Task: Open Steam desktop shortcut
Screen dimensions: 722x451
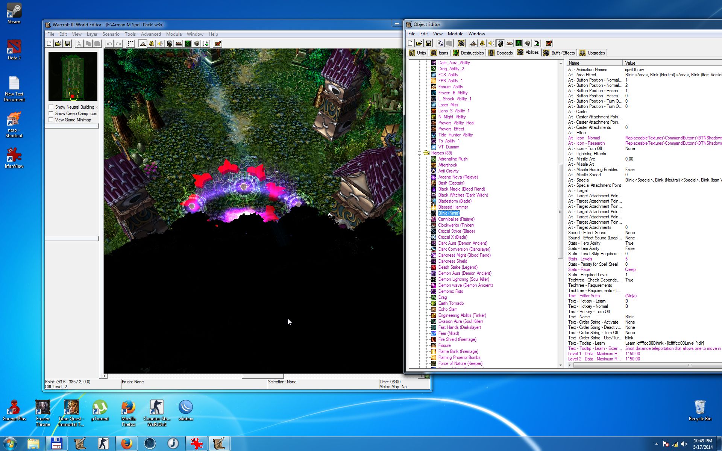Action: pyautogui.click(x=14, y=13)
